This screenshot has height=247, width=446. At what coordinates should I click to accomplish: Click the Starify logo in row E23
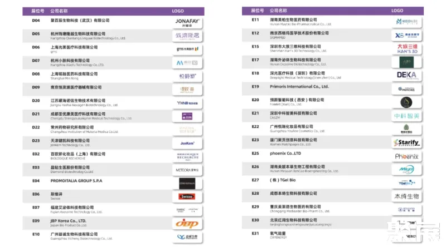[x=406, y=143]
